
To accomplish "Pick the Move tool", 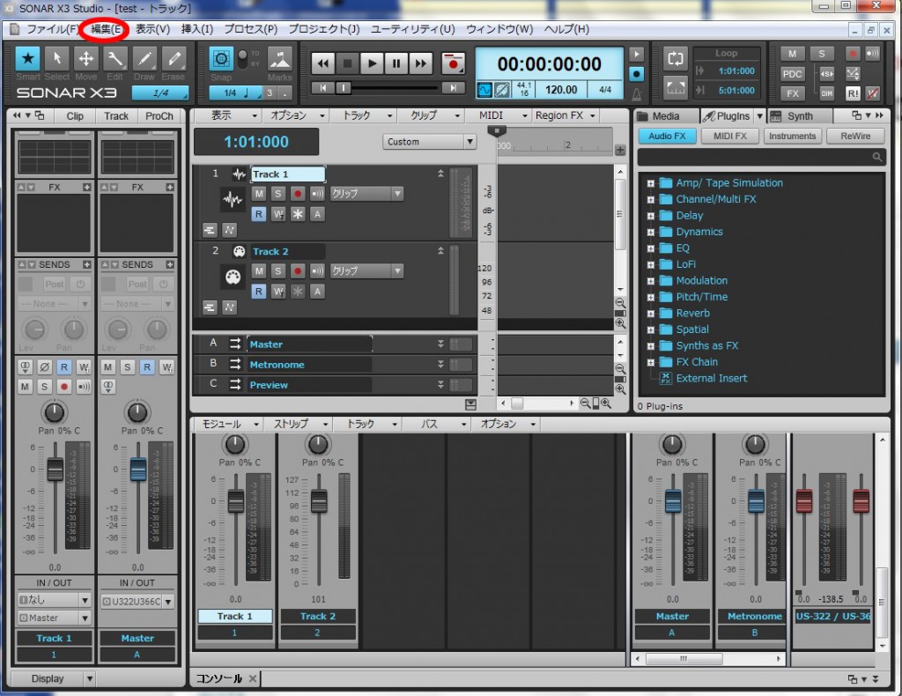I will [86, 59].
